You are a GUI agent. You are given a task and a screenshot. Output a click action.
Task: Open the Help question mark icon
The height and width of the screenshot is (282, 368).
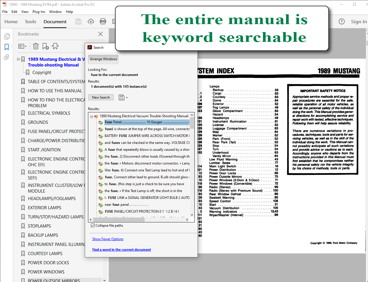[x=342, y=21]
